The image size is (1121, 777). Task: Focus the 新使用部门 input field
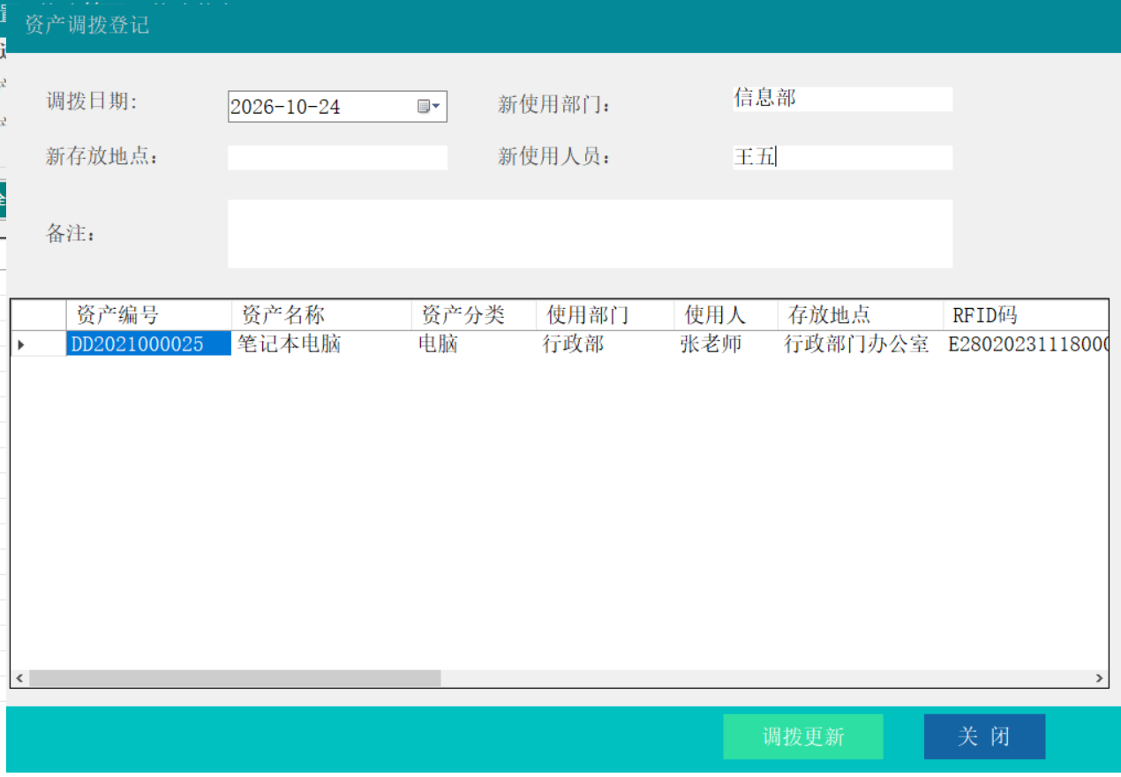842,99
